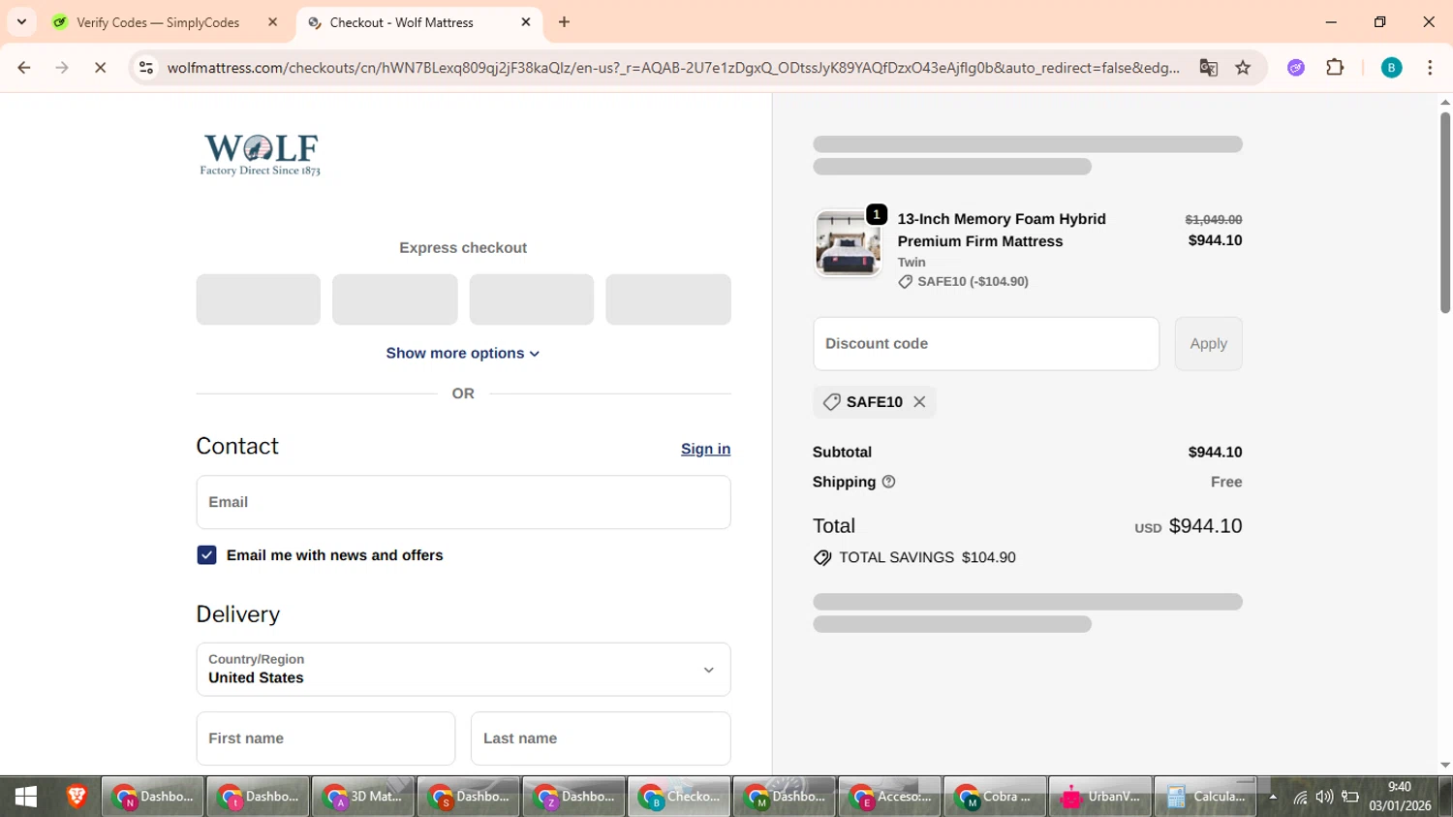Viewport: 1453px width, 817px height.
Task: Expand Show more options
Action: tap(463, 354)
